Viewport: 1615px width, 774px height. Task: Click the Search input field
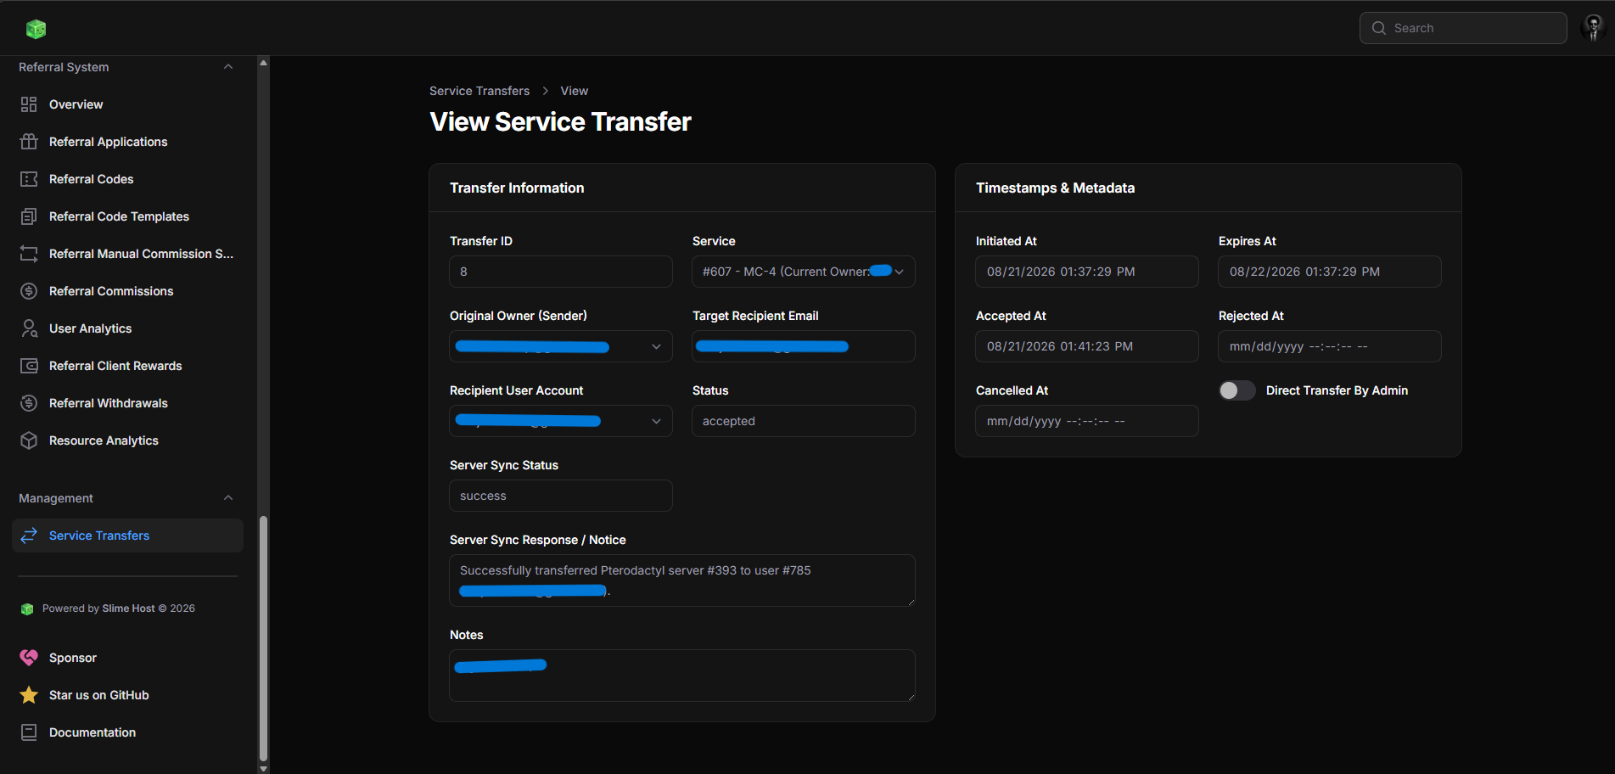click(x=1463, y=28)
